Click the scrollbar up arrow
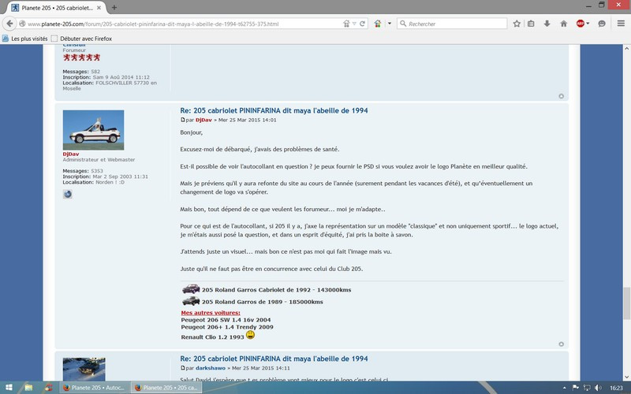Image resolution: width=631 pixels, height=394 pixels. 626,48
